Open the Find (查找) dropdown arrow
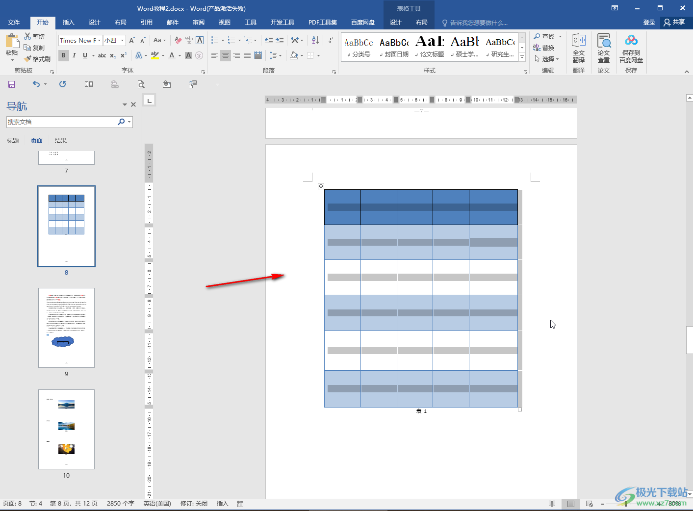The image size is (693, 511). 560,37
